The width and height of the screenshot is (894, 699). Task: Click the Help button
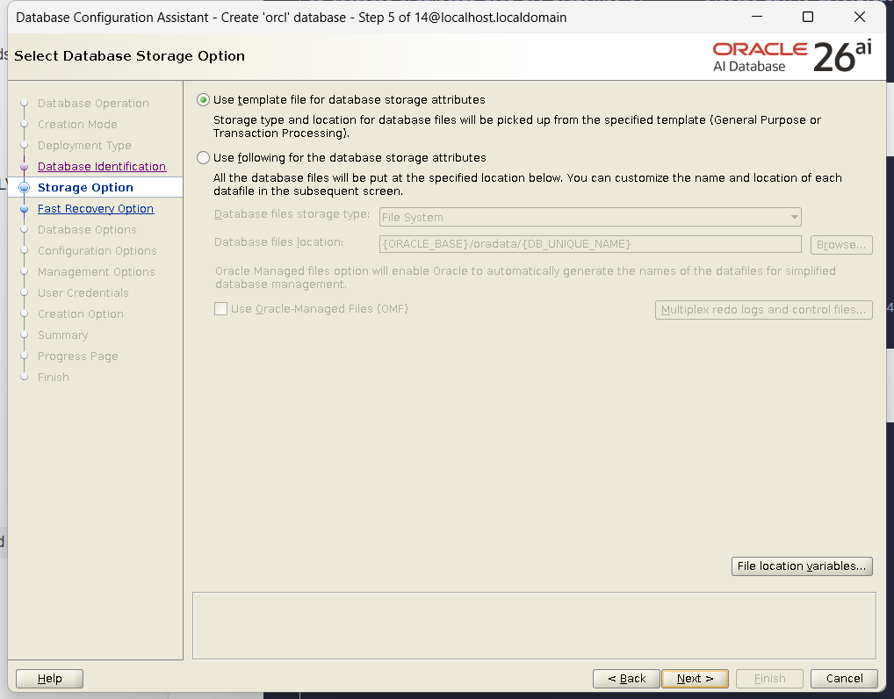coord(49,679)
